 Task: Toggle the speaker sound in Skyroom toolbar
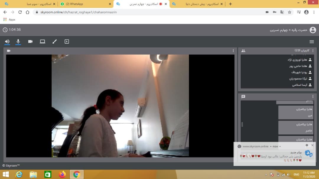(7, 42)
